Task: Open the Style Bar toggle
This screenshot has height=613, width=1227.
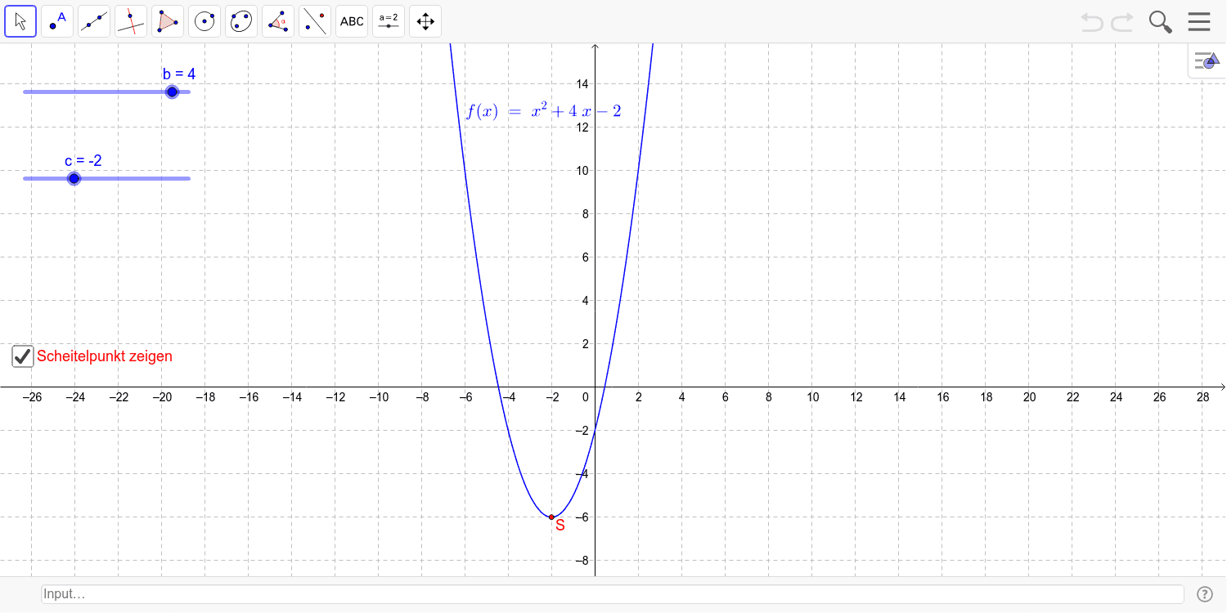Action: coord(1207,60)
